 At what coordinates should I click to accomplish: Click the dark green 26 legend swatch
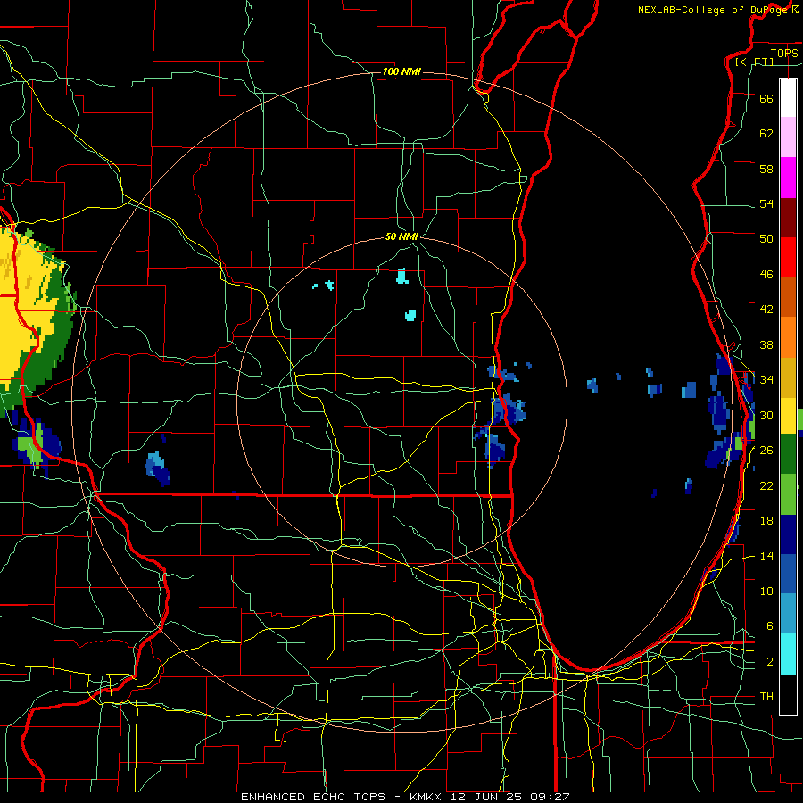coord(788,454)
